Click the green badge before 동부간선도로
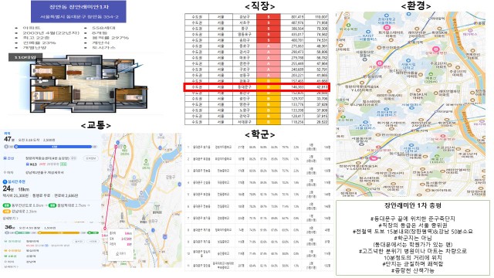Image resolution: width=494 pixels, height=278 pixels. click(6, 205)
